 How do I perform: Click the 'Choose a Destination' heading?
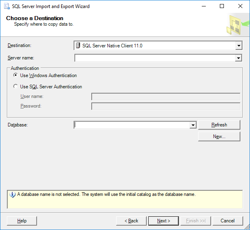point(35,18)
